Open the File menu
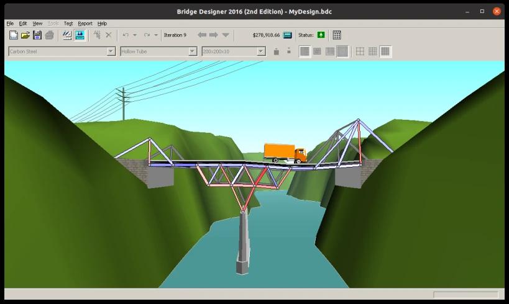 [10, 24]
